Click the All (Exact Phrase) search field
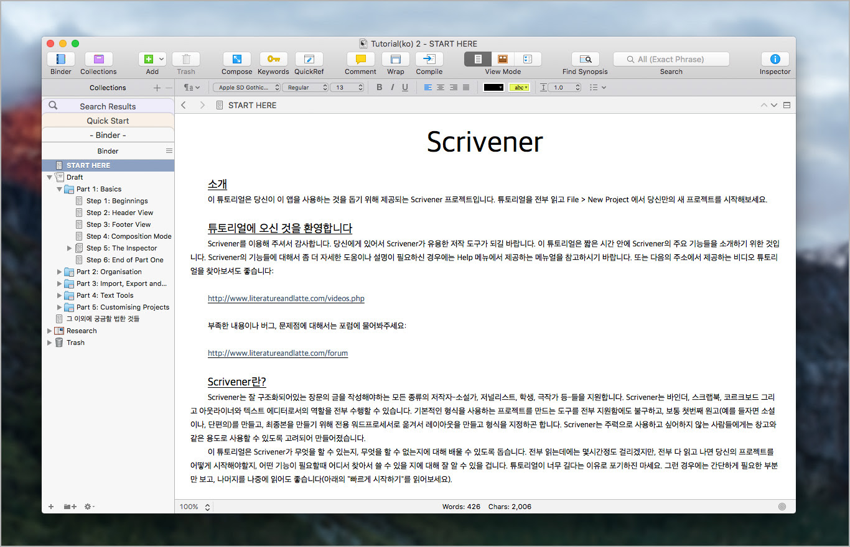The height and width of the screenshot is (547, 850). 671,59
